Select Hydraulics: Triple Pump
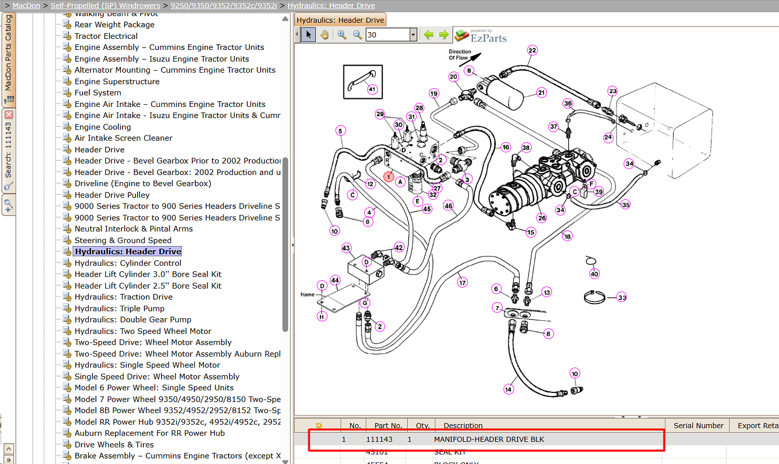This screenshot has width=779, height=464. click(119, 308)
